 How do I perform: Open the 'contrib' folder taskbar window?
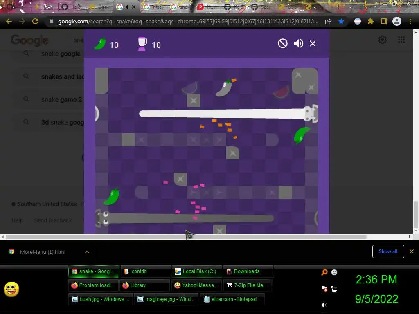(x=146, y=271)
